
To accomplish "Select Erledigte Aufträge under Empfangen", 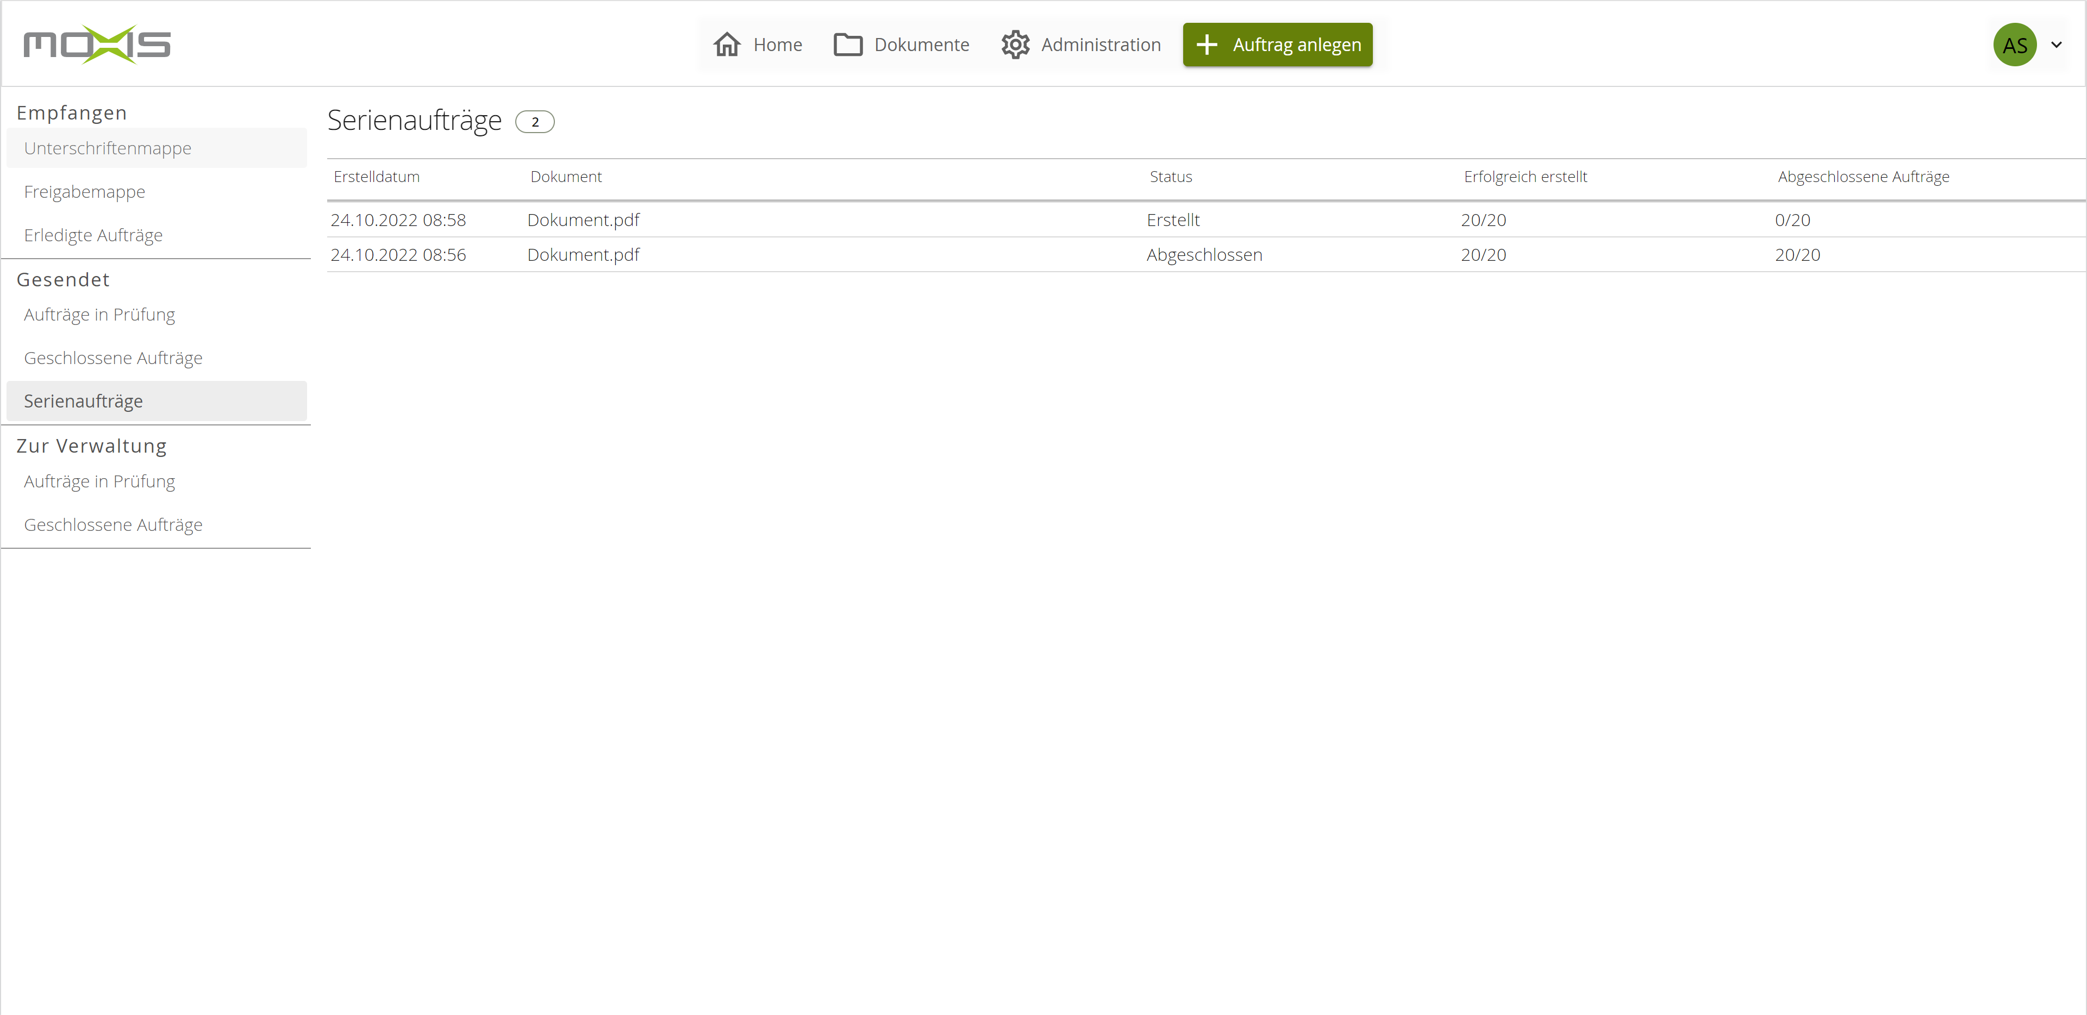I will [x=93, y=235].
